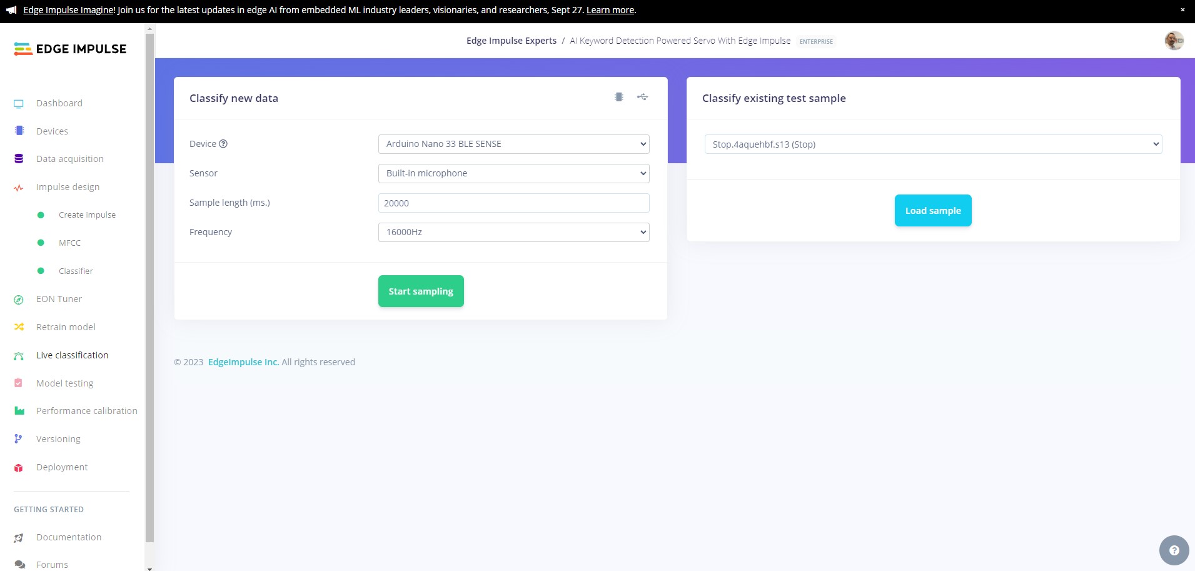Open the EdgeImpulse Inc. footer link
Screen dimensions: 1195x571
pos(243,362)
